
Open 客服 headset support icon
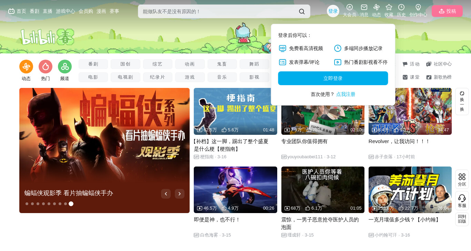tap(462, 201)
